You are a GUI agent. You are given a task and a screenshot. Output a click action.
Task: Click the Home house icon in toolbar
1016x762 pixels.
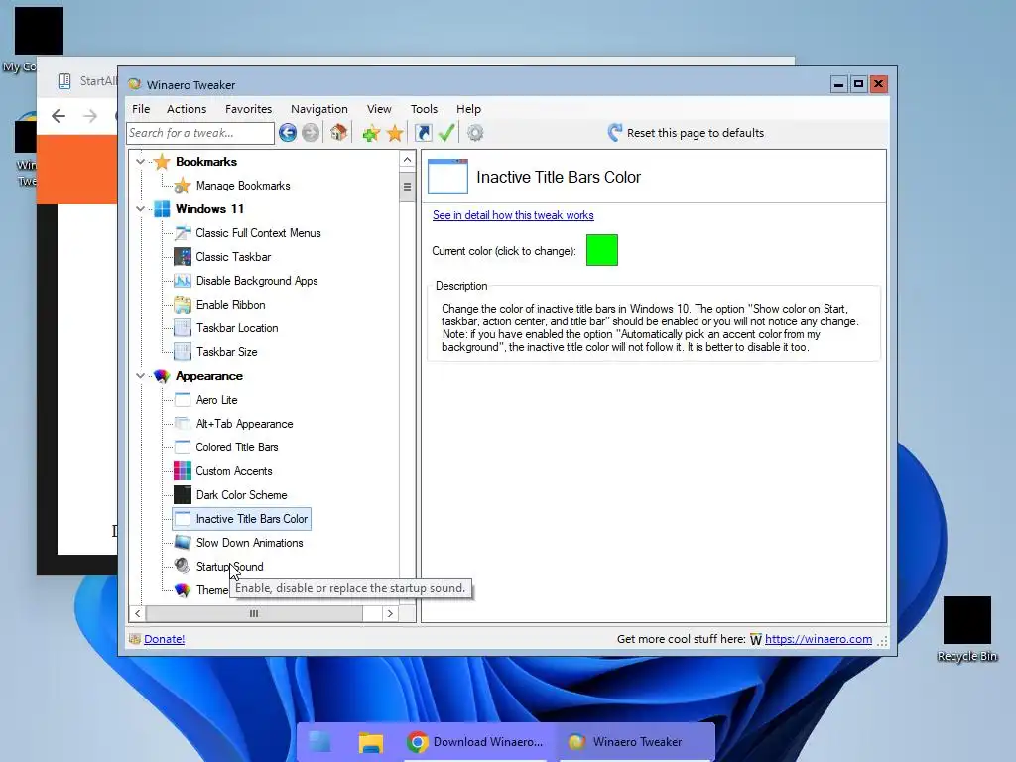tap(338, 132)
